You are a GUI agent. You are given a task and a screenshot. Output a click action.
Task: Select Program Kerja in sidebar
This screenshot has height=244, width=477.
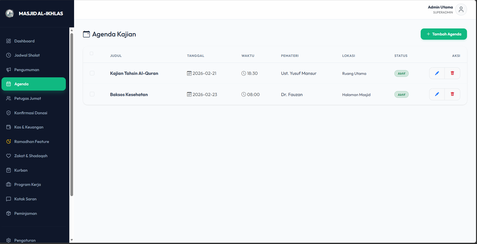(x=34, y=184)
